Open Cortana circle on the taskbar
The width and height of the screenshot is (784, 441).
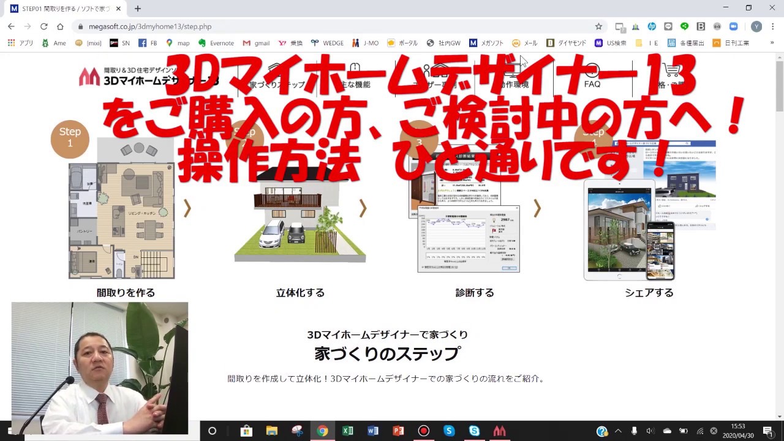point(212,431)
